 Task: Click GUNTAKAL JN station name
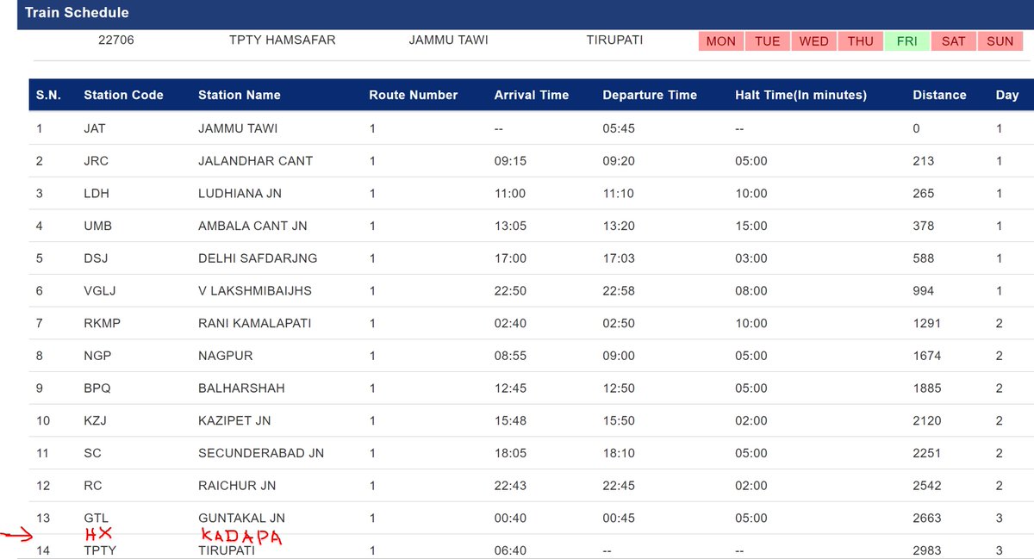point(241,519)
